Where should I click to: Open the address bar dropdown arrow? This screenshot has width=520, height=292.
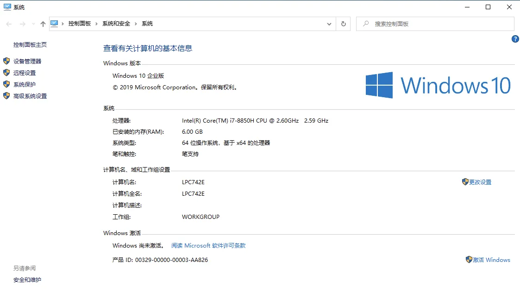[329, 24]
